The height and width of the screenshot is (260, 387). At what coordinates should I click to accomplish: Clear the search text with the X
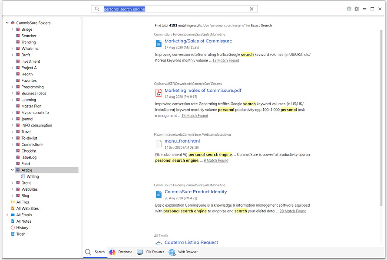pos(251,9)
